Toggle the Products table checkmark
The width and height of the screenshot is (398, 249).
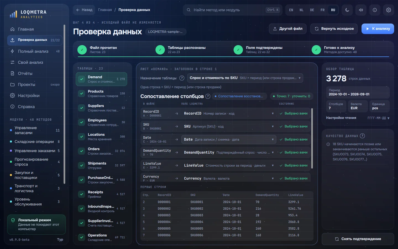tap(82, 94)
